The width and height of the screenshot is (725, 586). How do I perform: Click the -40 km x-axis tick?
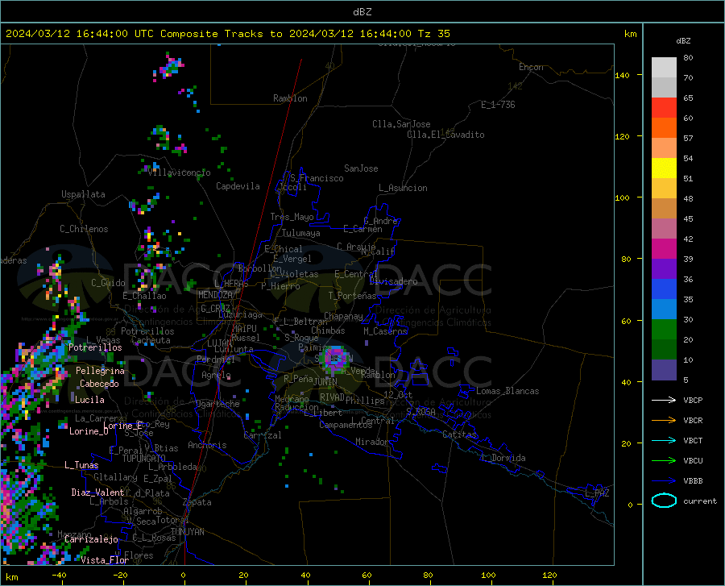[59, 576]
